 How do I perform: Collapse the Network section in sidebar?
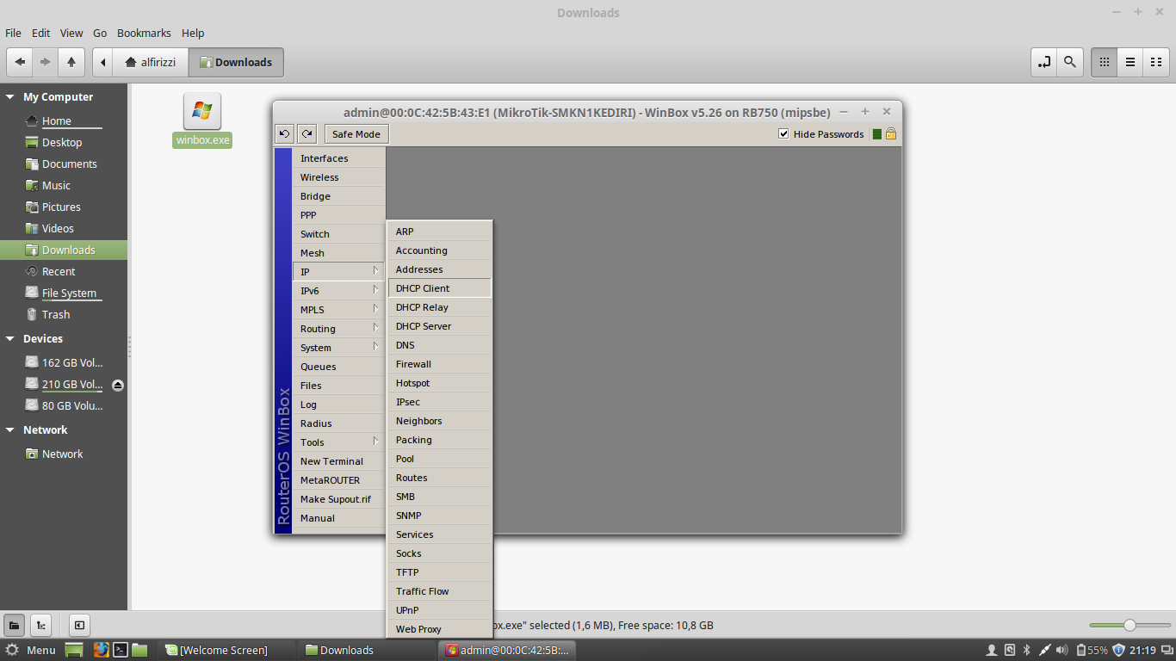click(x=10, y=430)
